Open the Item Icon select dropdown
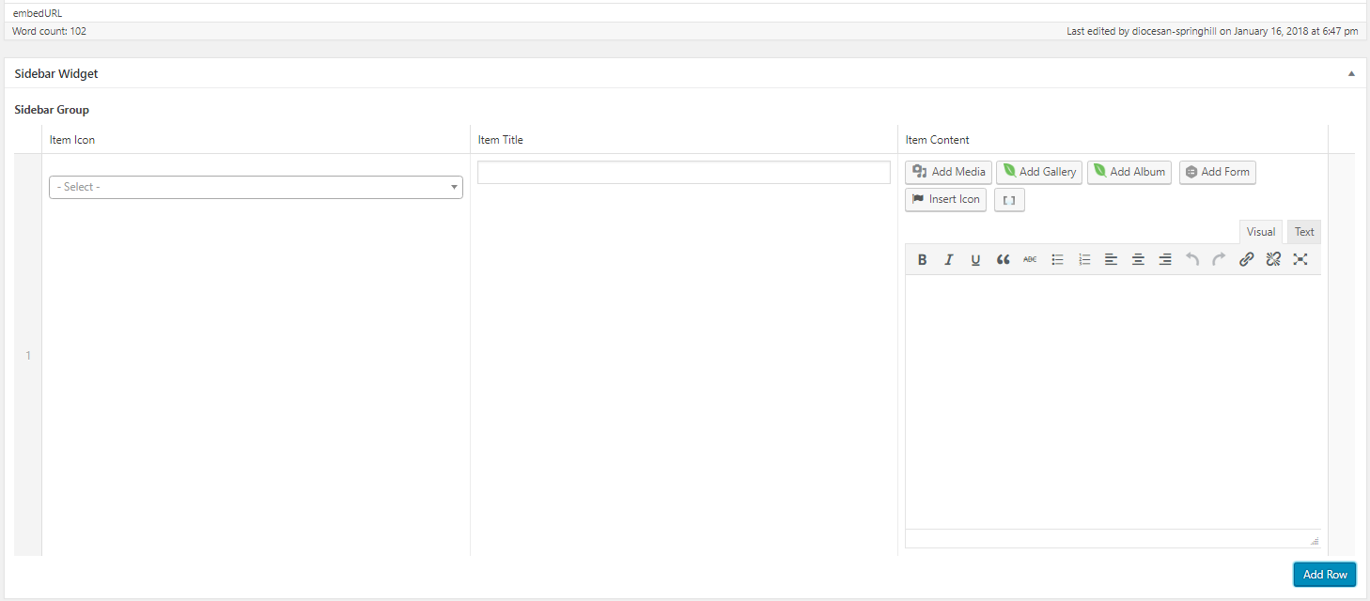This screenshot has width=1370, height=601. coord(256,187)
